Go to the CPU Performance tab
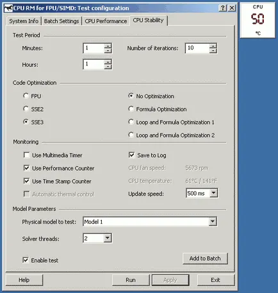Image resolution: width=278 pixels, height=293 pixels. (x=106, y=21)
